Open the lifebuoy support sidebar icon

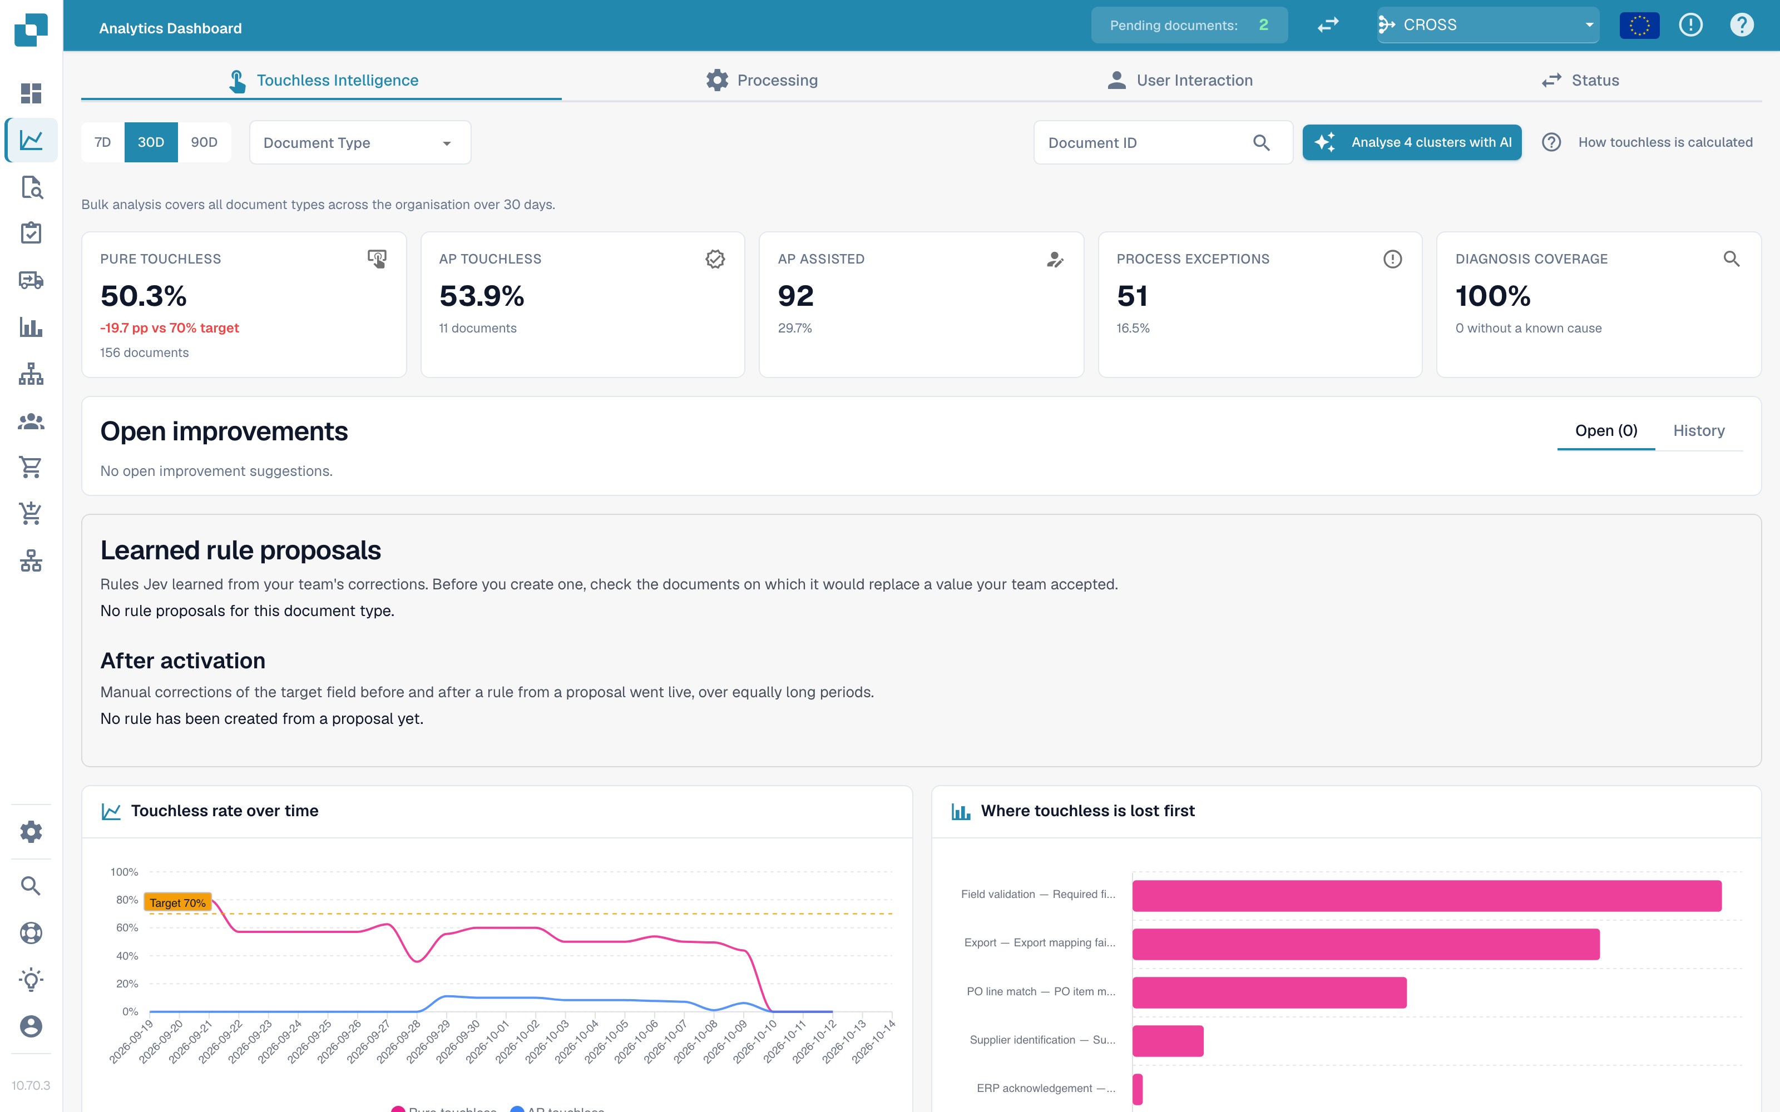point(31,932)
